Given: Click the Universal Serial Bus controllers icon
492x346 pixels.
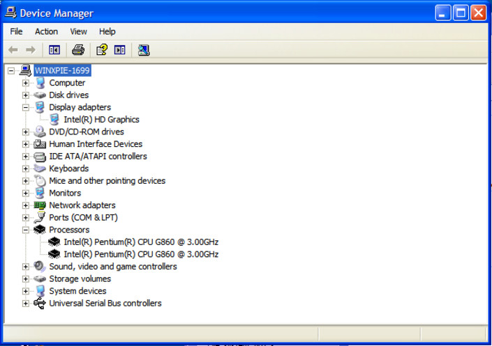Looking at the screenshot, I should tap(40, 304).
